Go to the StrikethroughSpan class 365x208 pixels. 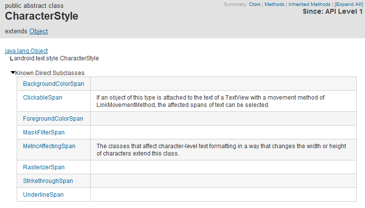48,181
